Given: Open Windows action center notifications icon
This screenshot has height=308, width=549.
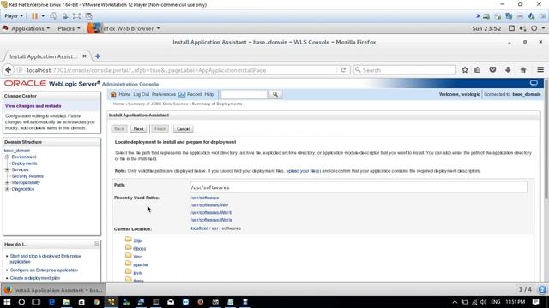Looking at the screenshot, I should coord(535,302).
